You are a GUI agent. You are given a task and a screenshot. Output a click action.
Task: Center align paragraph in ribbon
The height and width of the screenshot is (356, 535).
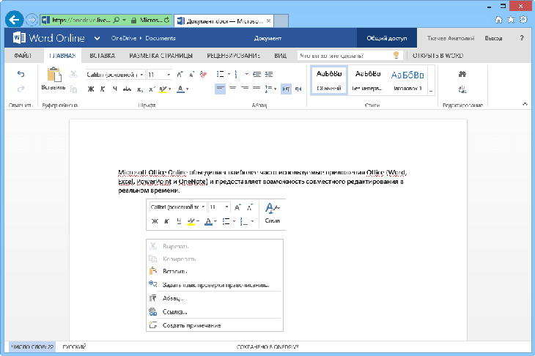tap(233, 89)
